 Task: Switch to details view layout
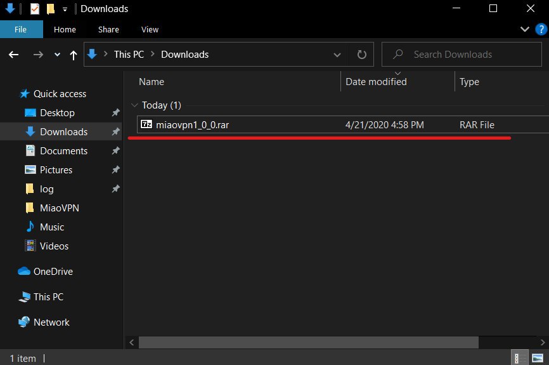coord(519,359)
